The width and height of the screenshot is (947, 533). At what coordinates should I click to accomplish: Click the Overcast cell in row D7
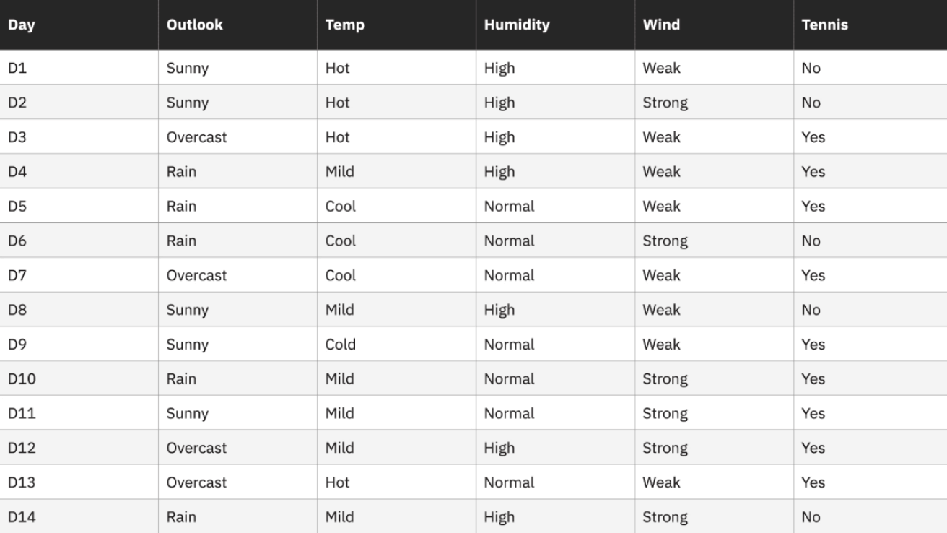click(237, 274)
